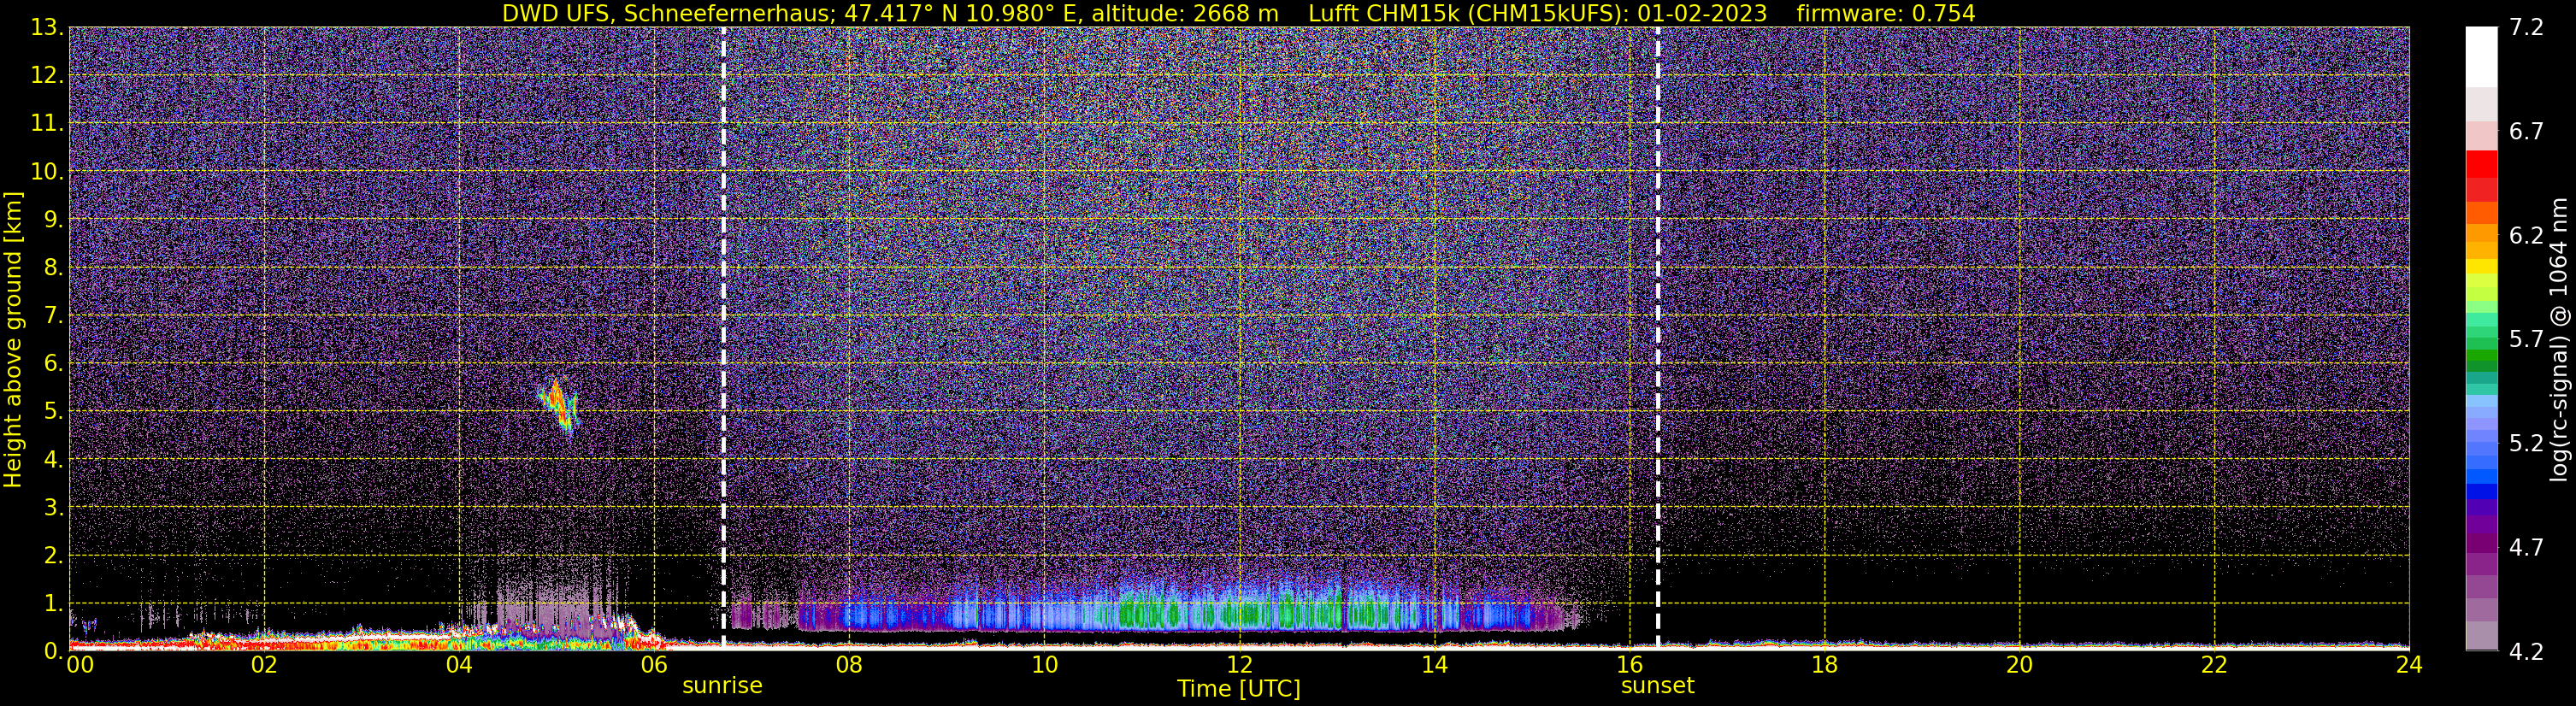Click the "12" time axis tick label
This screenshot has width=2576, height=706.
(x=1239, y=665)
